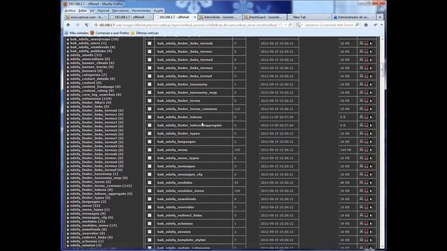Click empty-table icon for bak_ndxfq_newsfeeds row
Screen dimensions: 447x251
click(361, 199)
